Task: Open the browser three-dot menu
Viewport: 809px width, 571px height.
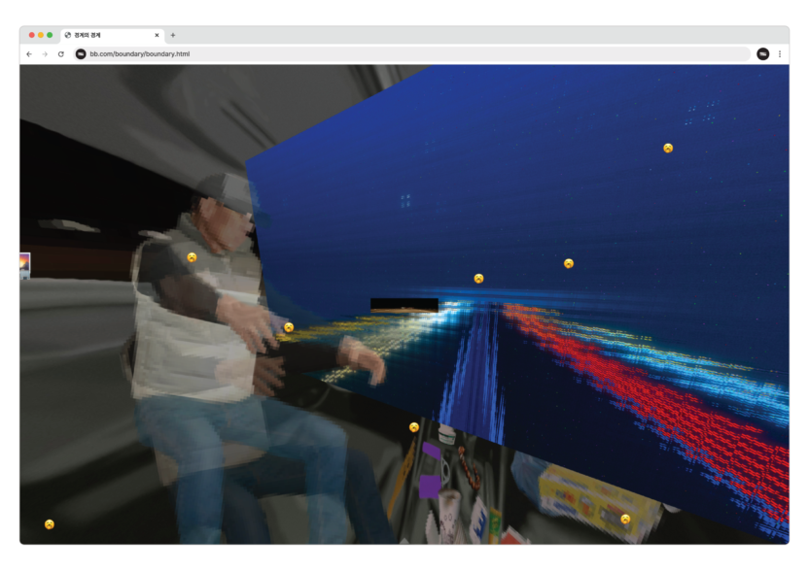Action: [x=779, y=54]
